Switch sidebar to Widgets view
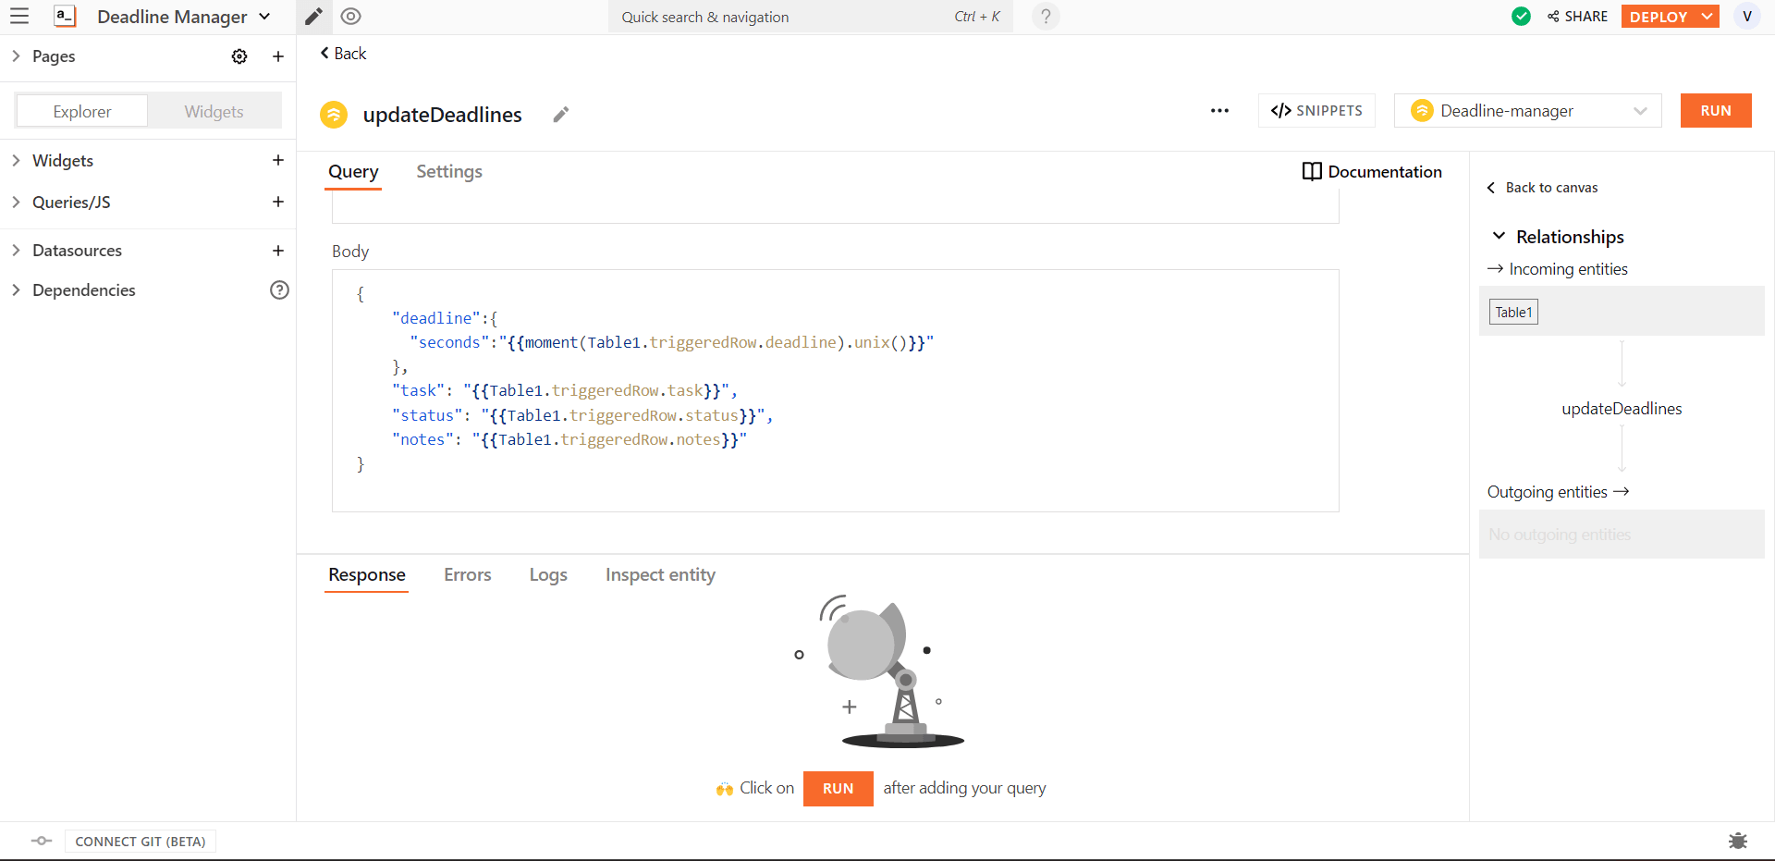 pos(214,111)
